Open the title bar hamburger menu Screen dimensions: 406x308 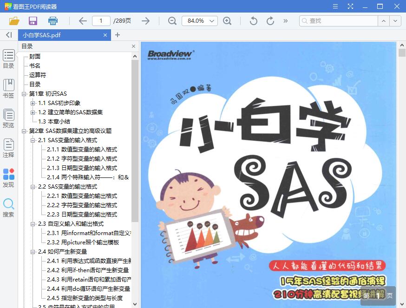tap(335, 6)
